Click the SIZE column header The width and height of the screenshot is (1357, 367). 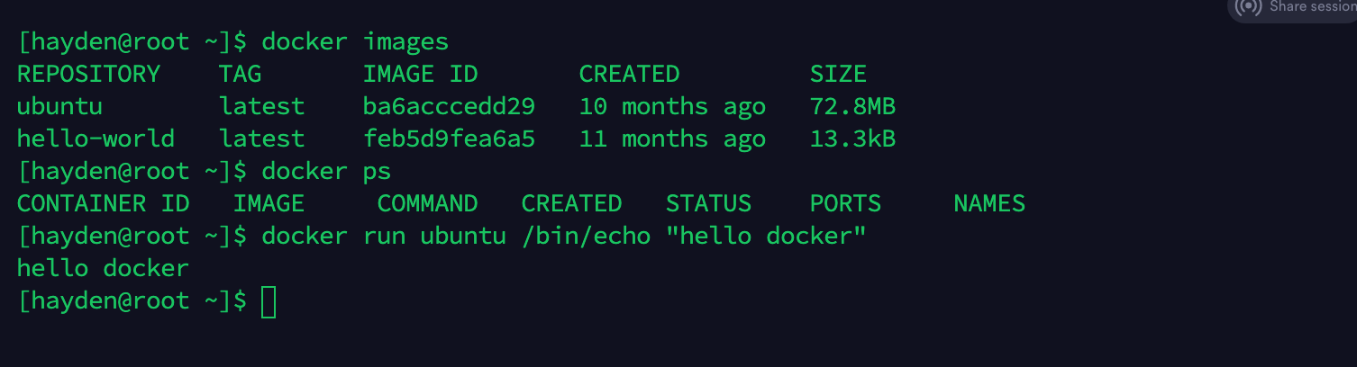point(838,75)
